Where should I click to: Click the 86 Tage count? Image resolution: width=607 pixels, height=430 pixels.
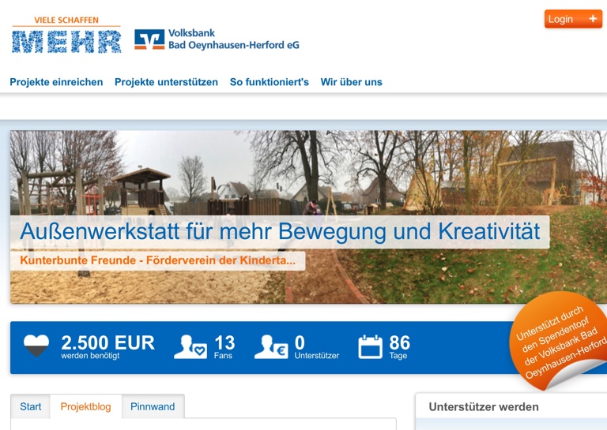[399, 346]
